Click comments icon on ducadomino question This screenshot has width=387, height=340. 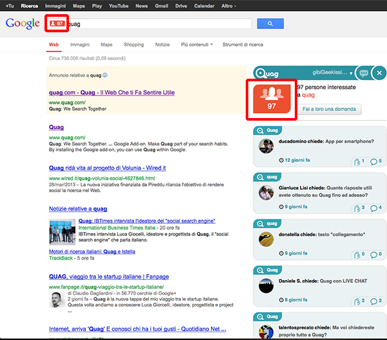pos(373,162)
